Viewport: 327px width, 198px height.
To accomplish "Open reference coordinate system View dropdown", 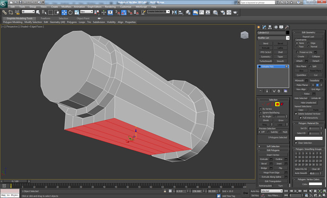I will pos(86,12).
